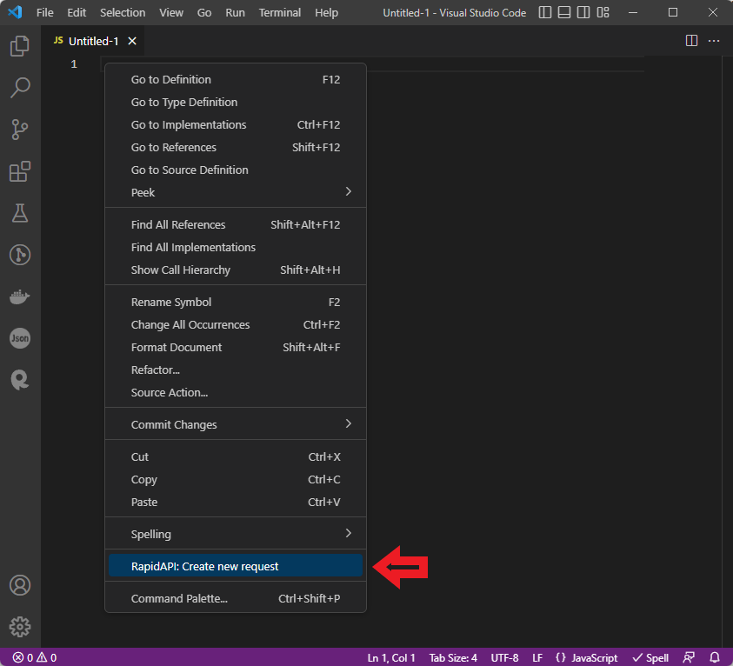733x666 pixels.
Task: Open the Source Action... entry
Action: click(x=236, y=393)
